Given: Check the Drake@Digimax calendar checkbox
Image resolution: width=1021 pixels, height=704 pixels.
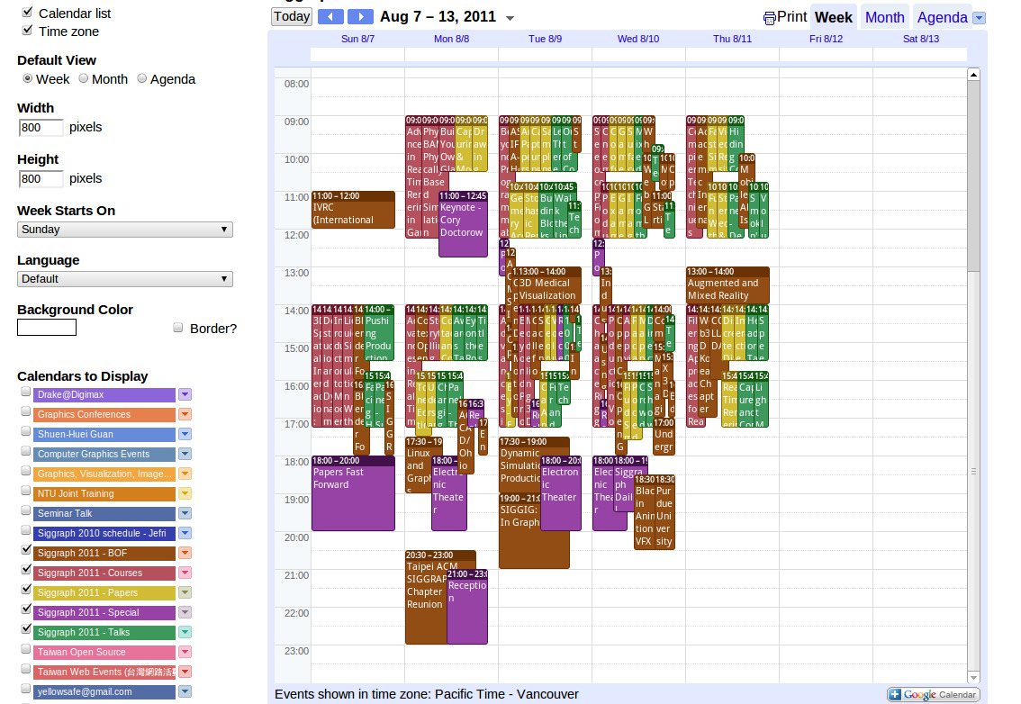Looking at the screenshot, I should (x=25, y=392).
